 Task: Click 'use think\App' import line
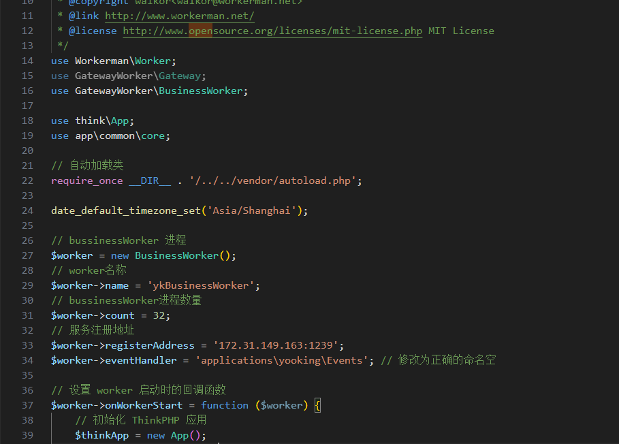[x=93, y=121]
